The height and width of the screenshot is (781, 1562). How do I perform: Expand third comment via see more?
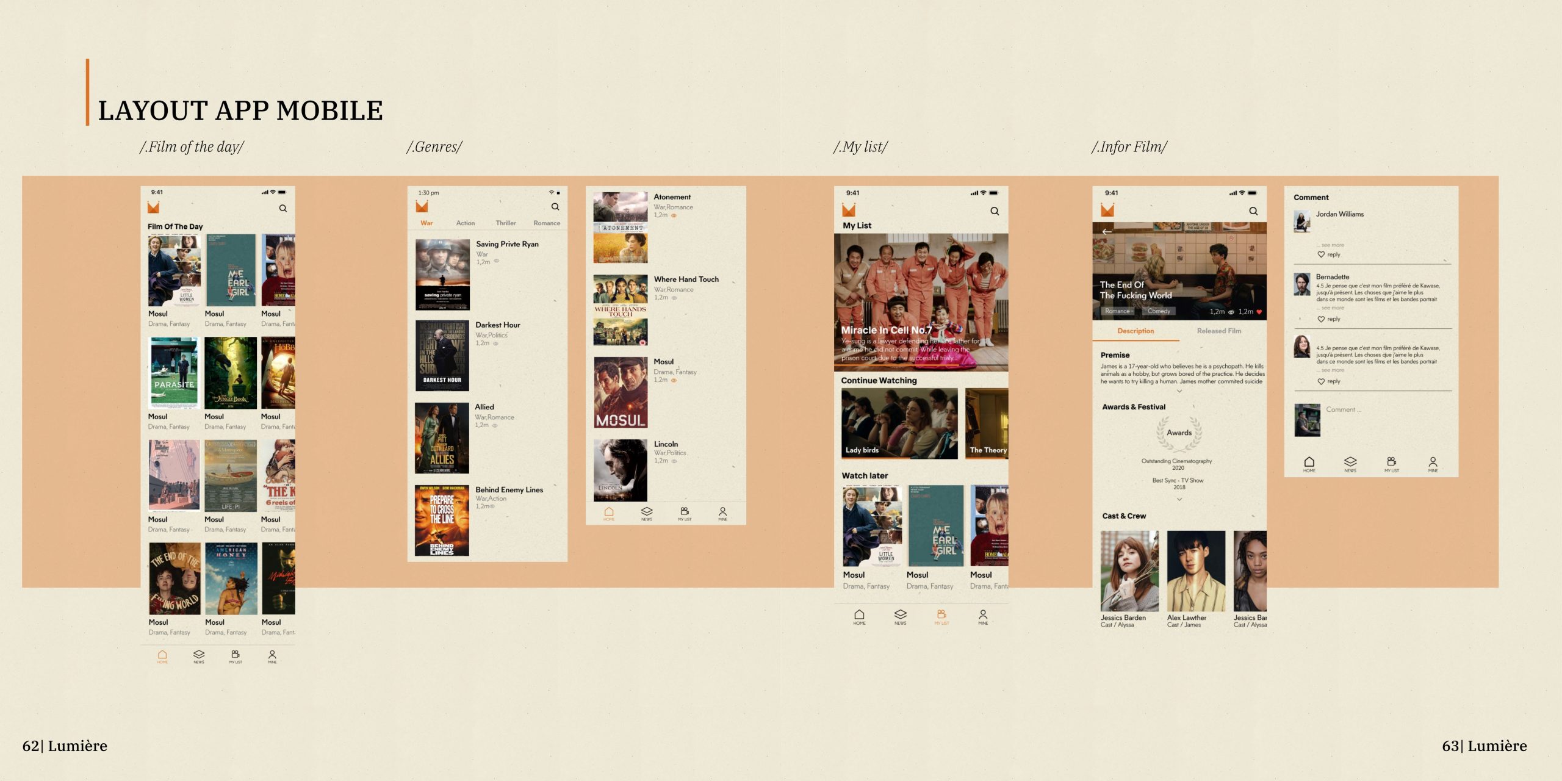pyautogui.click(x=1331, y=370)
